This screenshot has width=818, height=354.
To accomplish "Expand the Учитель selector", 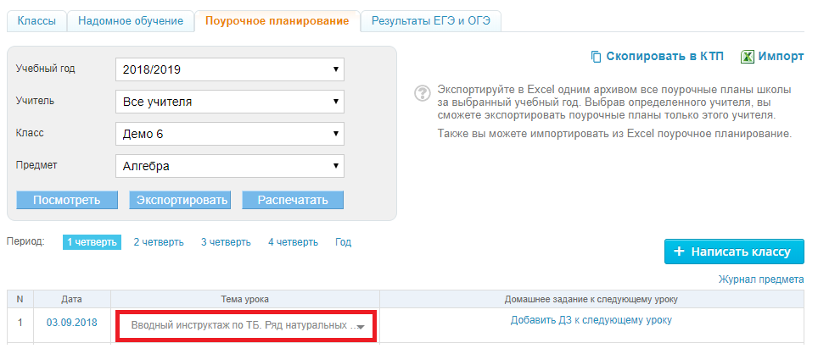I will [230, 102].
